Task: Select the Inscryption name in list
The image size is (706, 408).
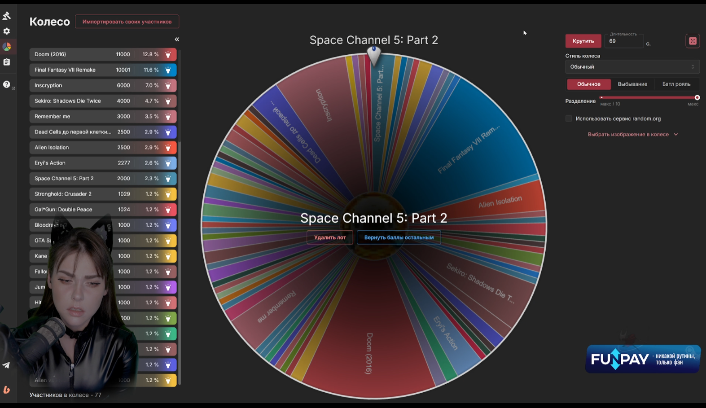Action: click(48, 85)
